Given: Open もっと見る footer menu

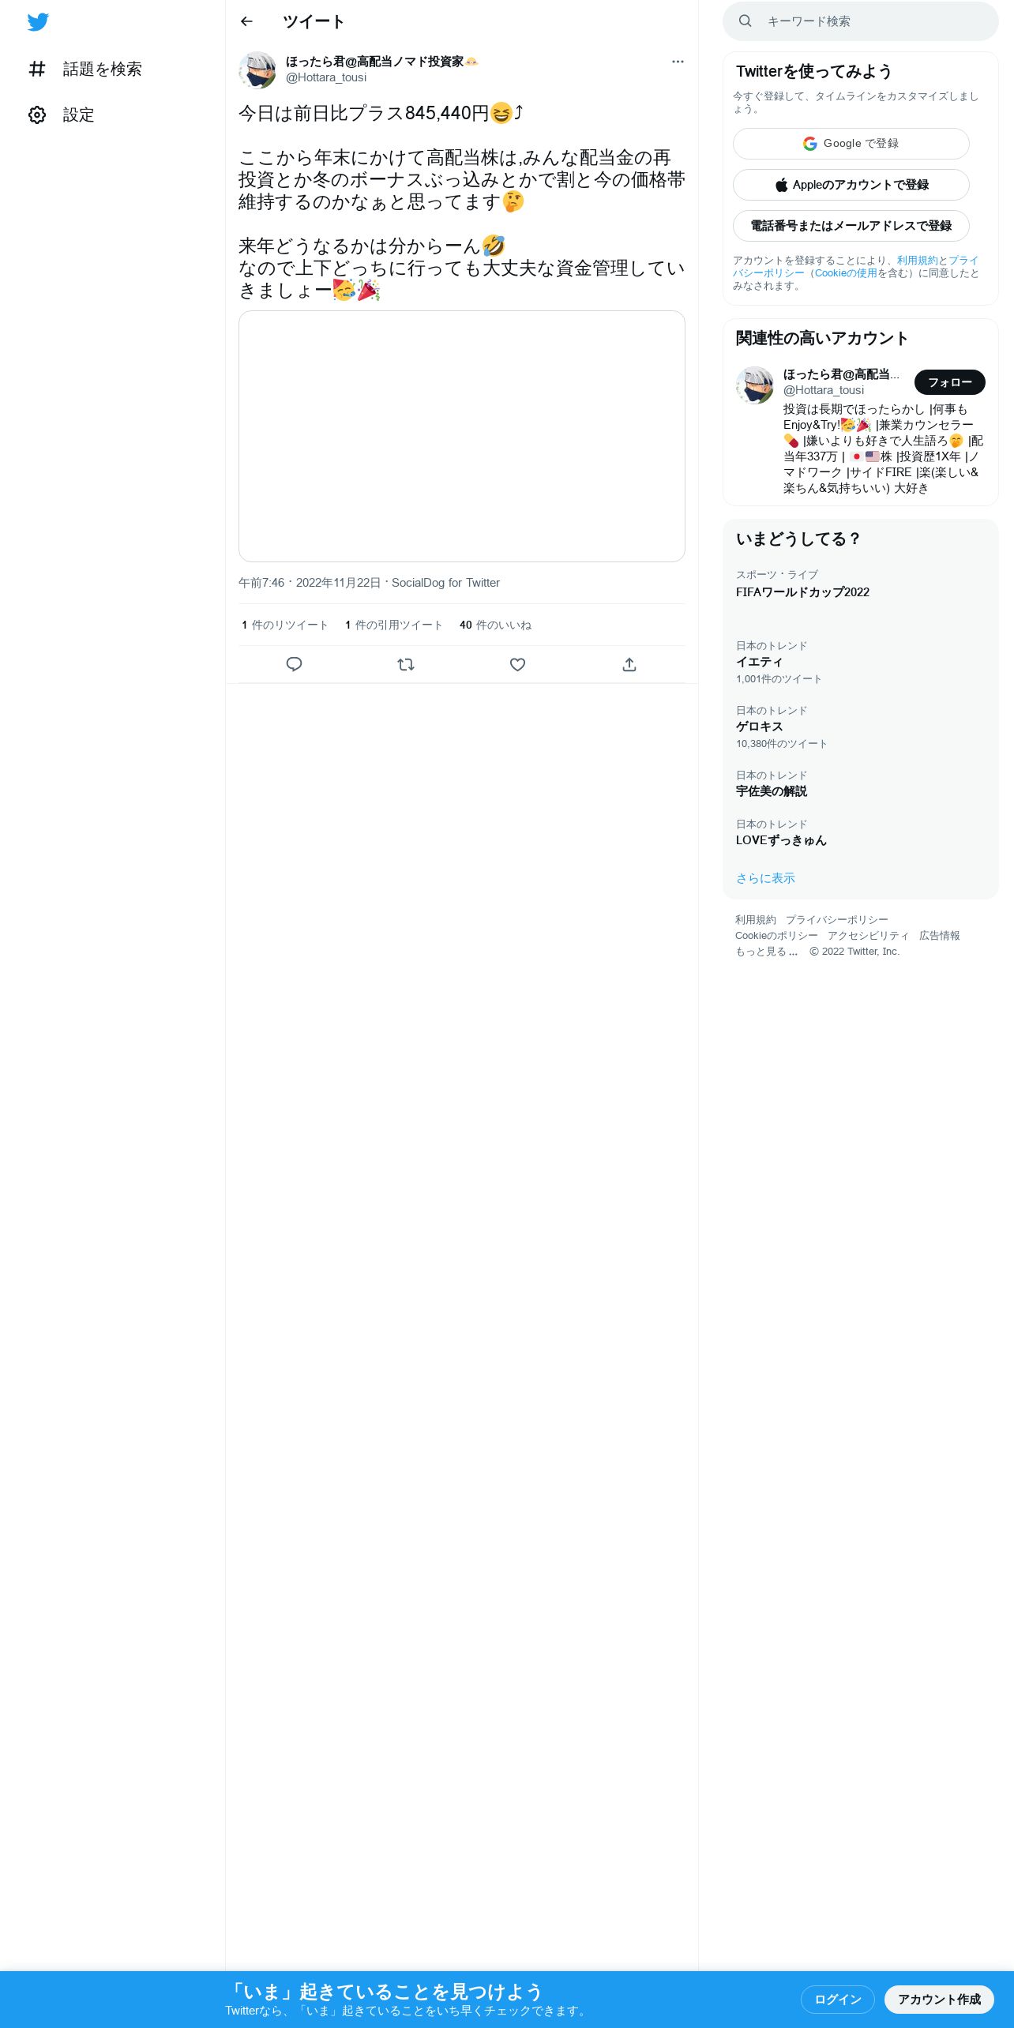Looking at the screenshot, I should point(767,952).
